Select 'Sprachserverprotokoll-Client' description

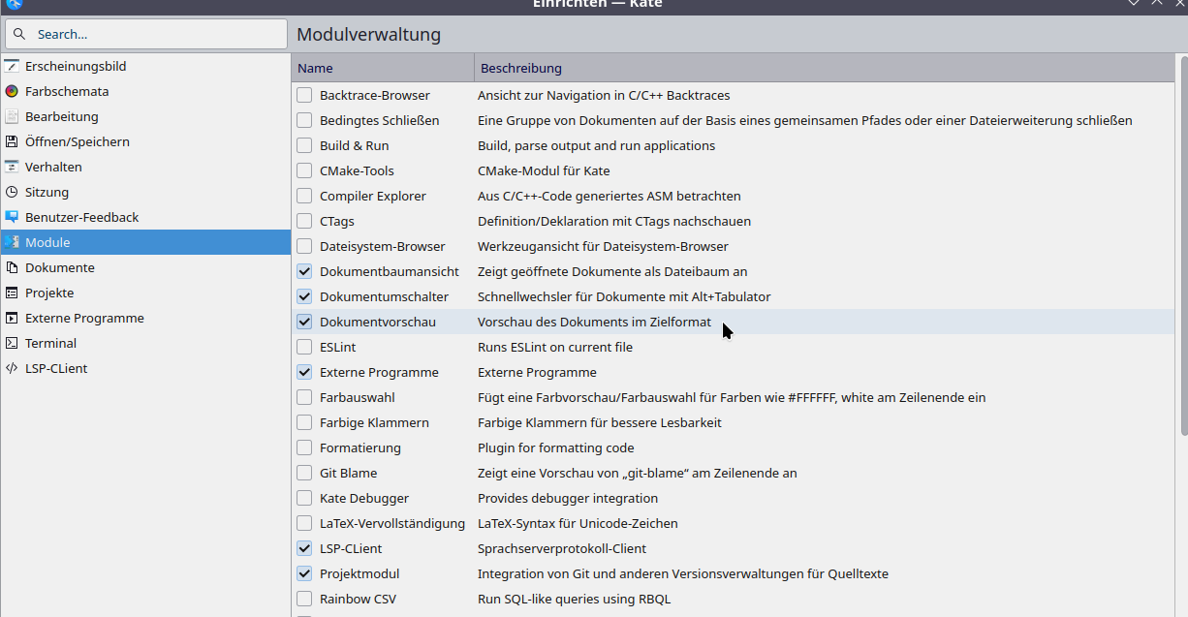(x=562, y=548)
